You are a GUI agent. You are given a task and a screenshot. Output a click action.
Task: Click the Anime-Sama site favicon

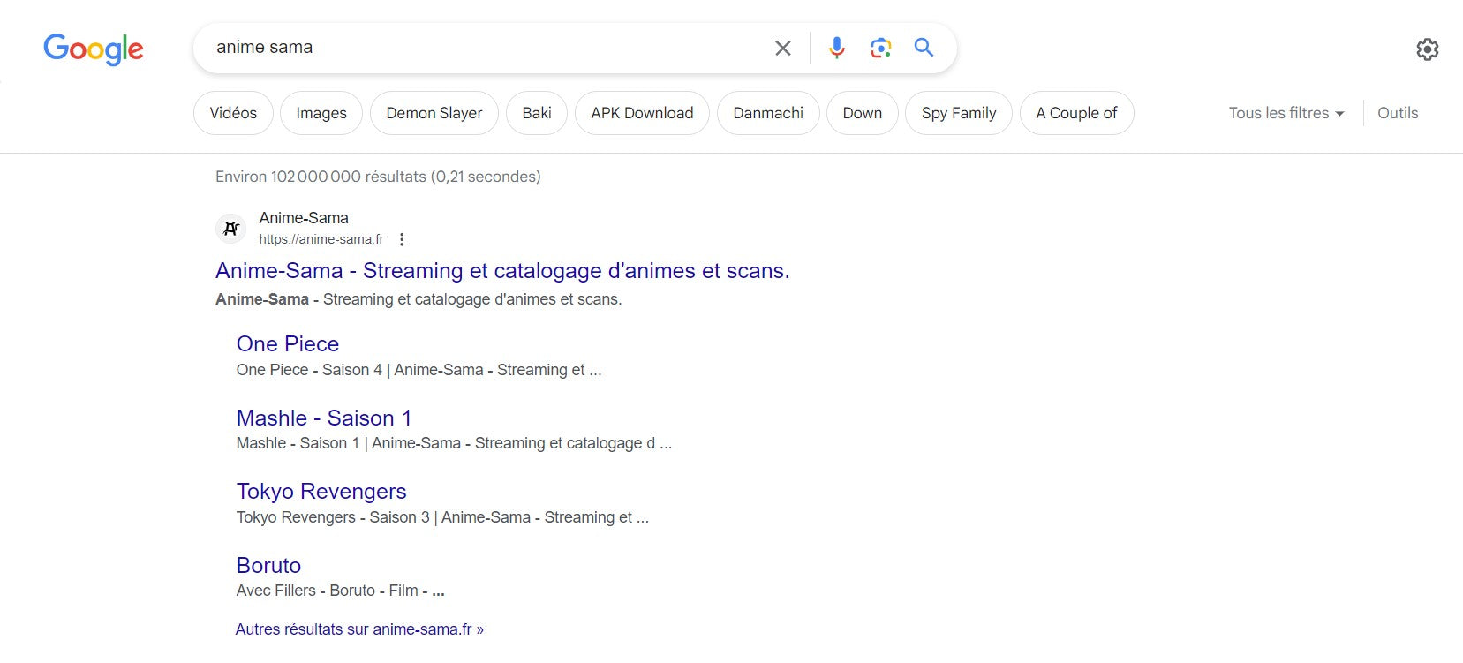coord(230,229)
